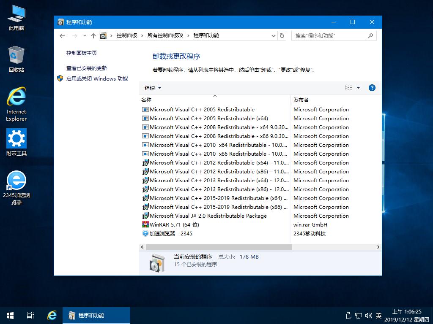The height and width of the screenshot is (324, 433).
Task: Expand chevron after 所有控制面板项 breadcrumb
Action: (188, 35)
